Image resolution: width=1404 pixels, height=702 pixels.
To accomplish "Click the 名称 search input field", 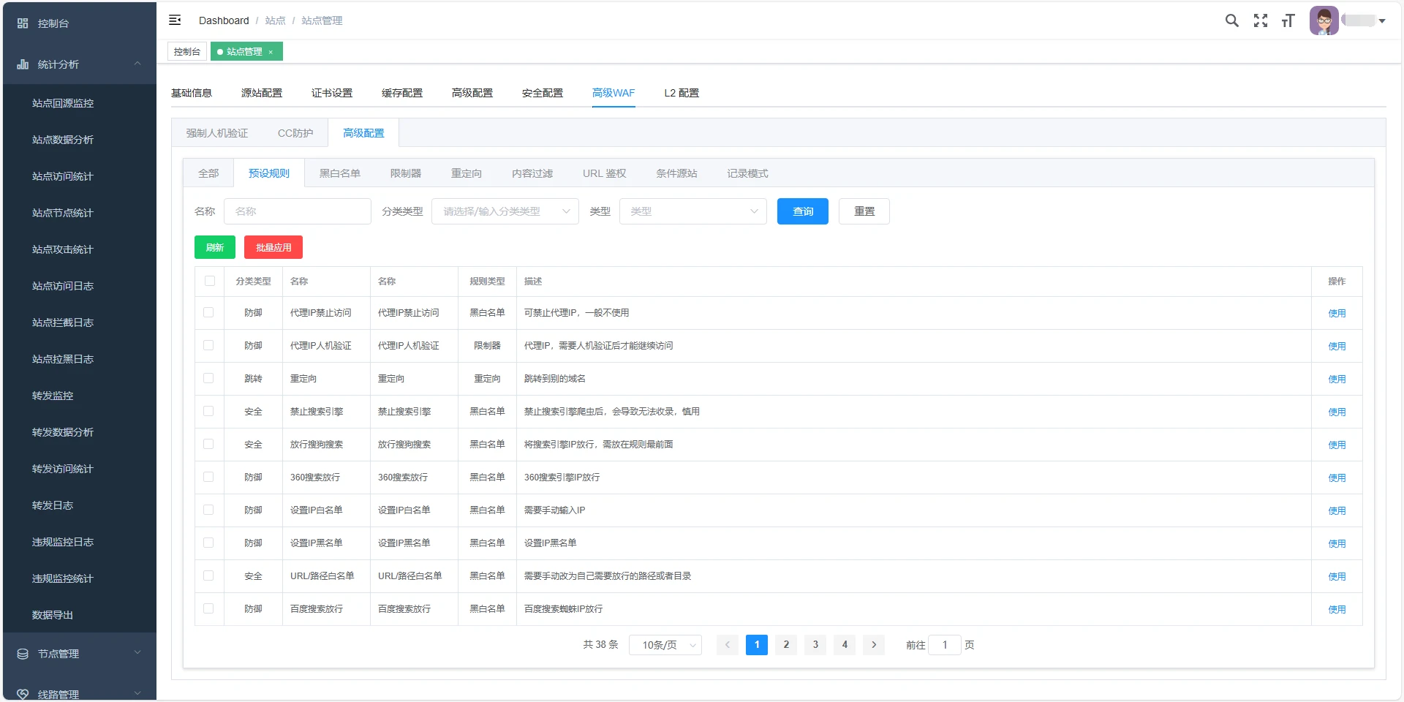I will click(298, 211).
